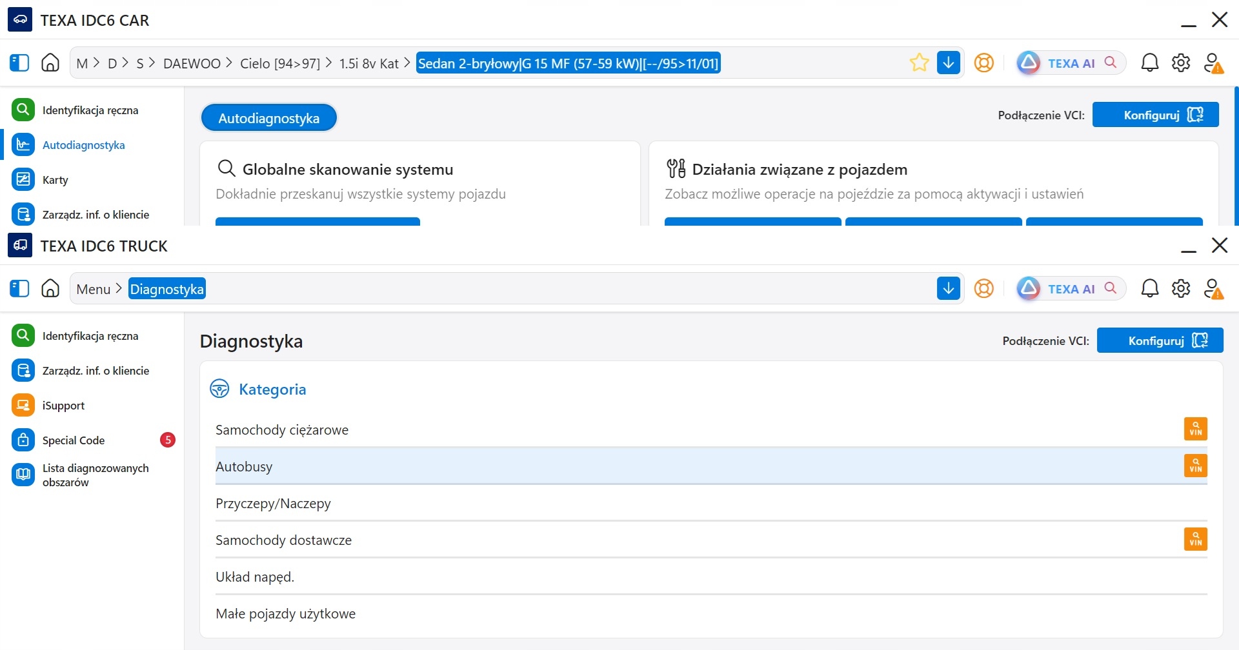Open Działania związane z pojazdem card
Viewport: 1239px width, 650px height.
(934, 184)
